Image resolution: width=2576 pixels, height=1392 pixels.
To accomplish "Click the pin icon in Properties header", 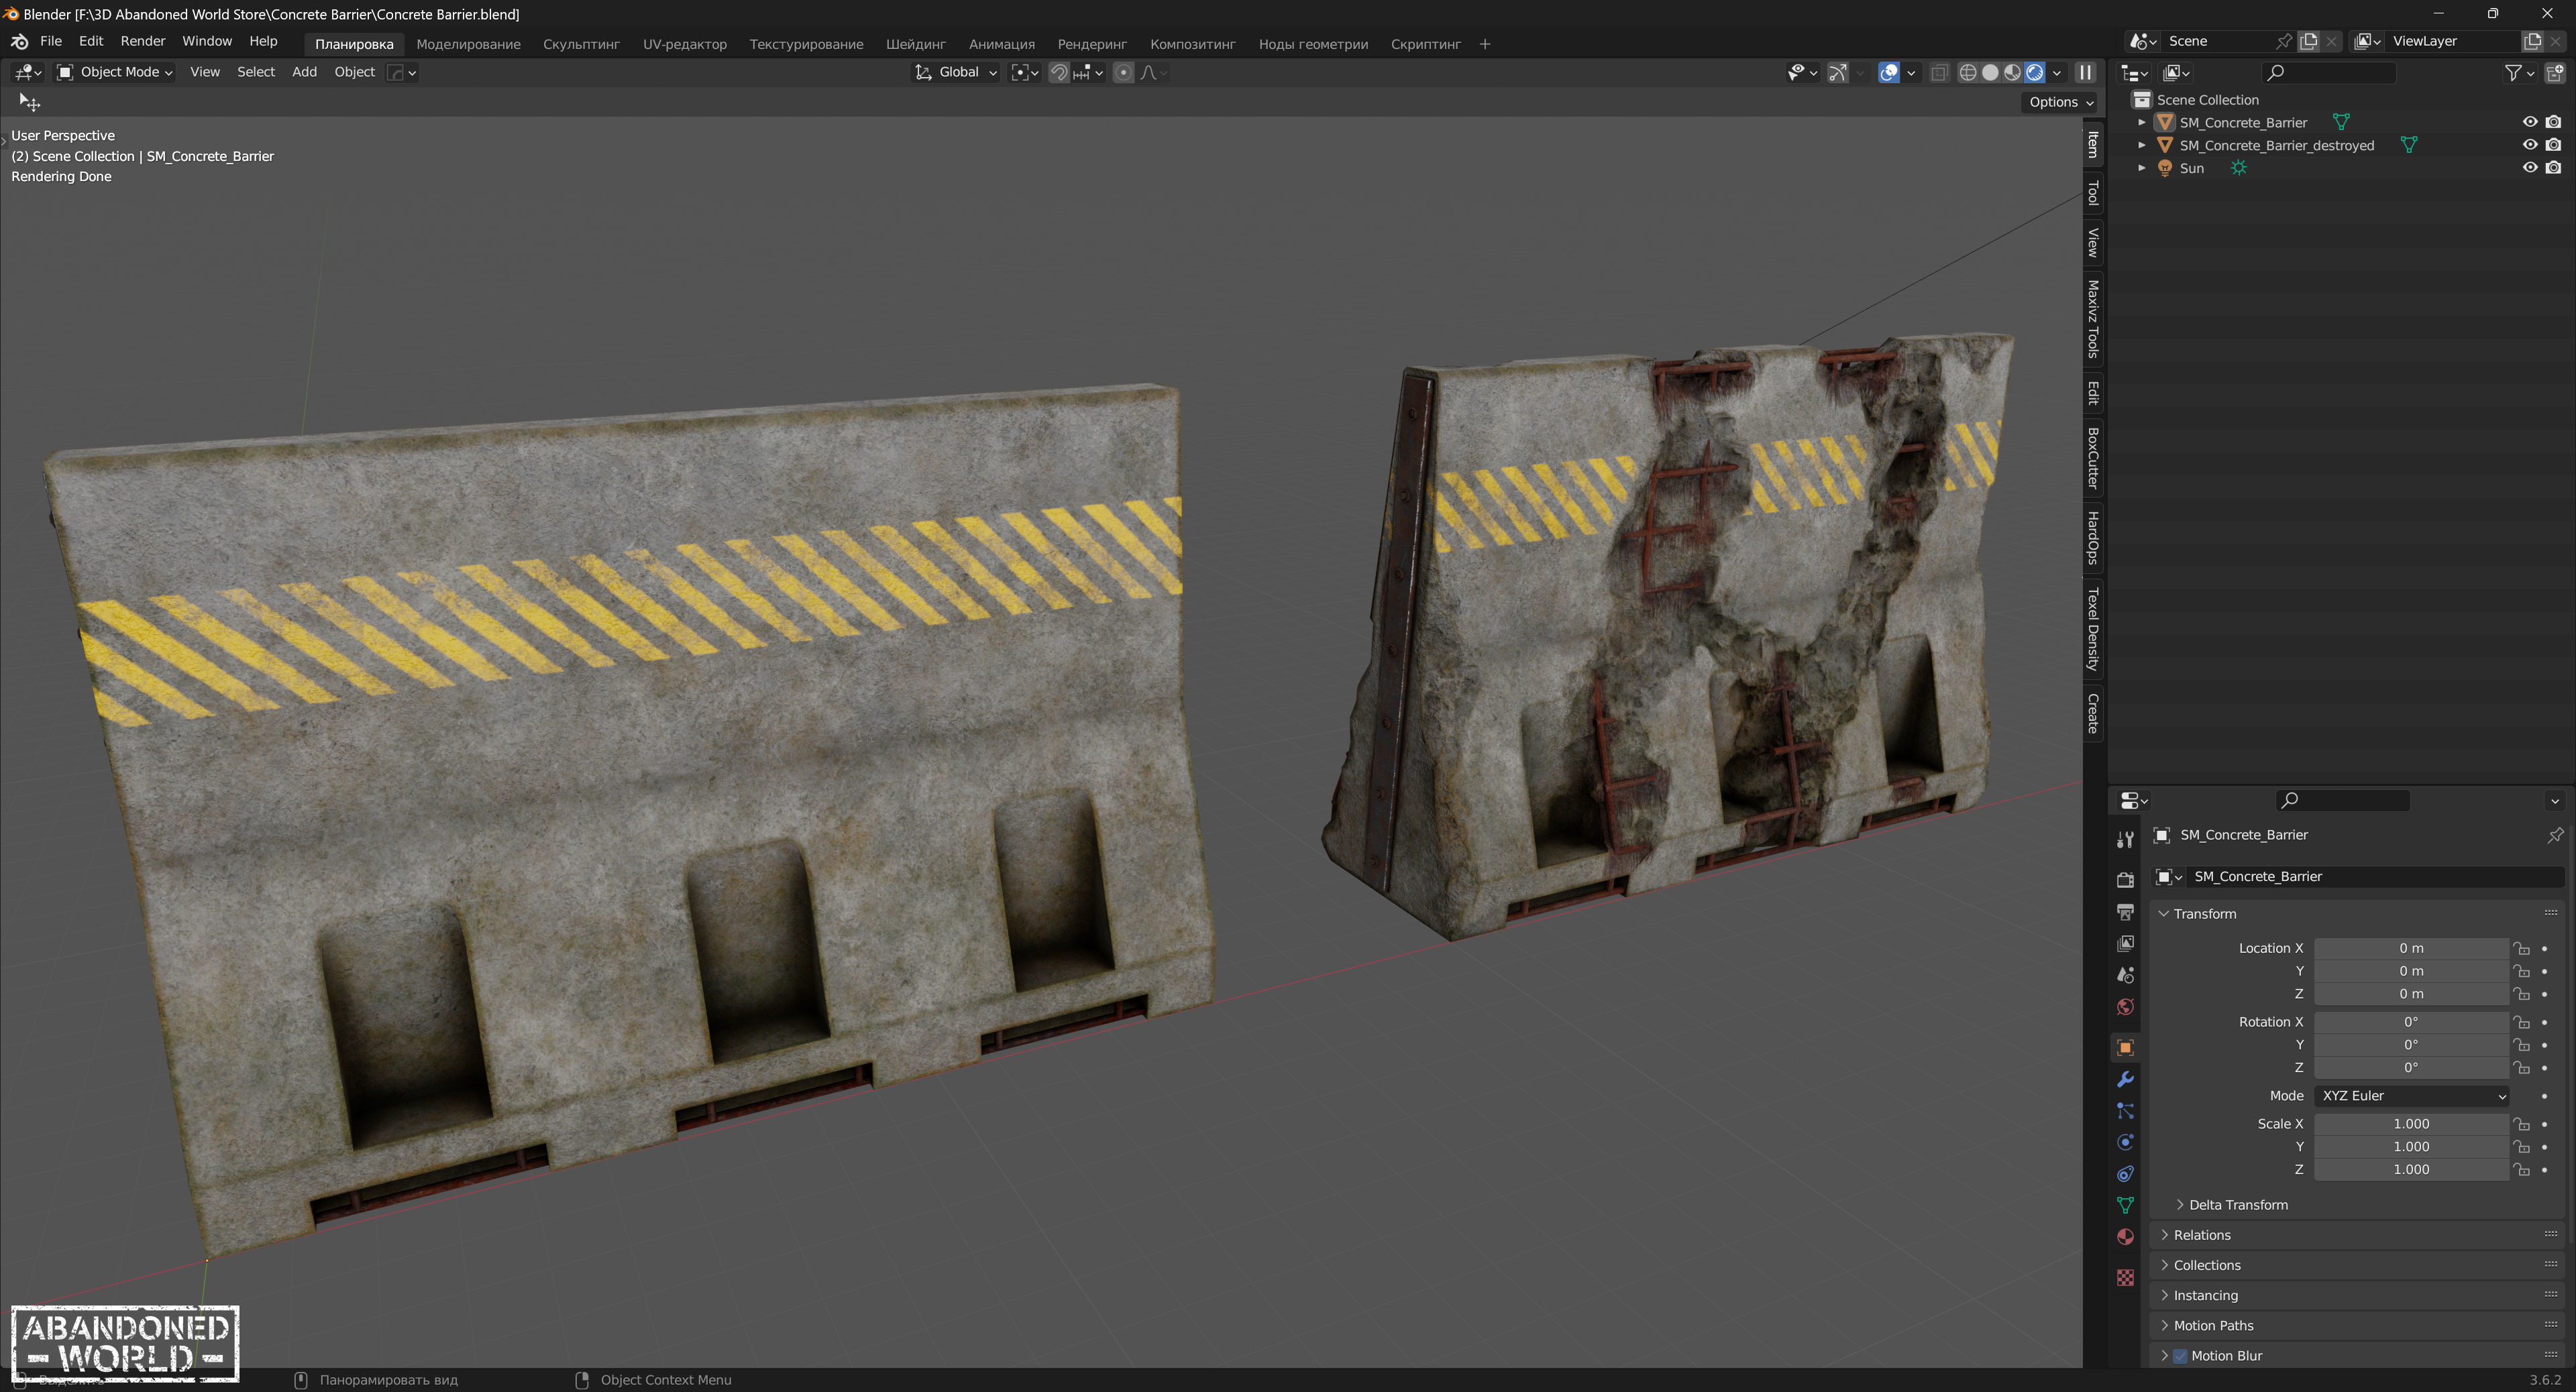I will [2555, 834].
